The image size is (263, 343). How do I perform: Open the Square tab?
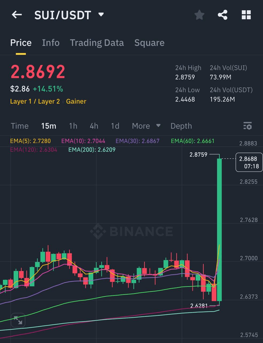point(149,43)
